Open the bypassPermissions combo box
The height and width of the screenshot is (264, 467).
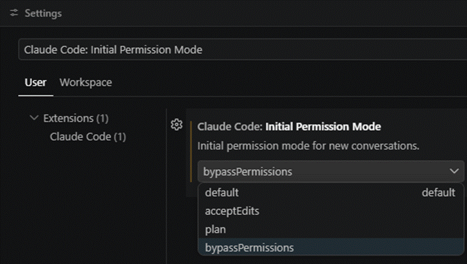pyautogui.click(x=331, y=172)
